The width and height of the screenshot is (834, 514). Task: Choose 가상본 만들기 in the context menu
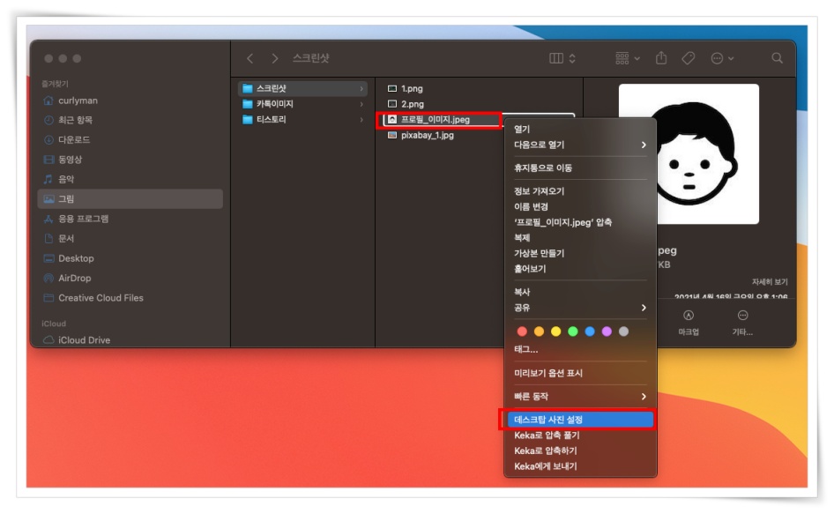[x=580, y=253]
